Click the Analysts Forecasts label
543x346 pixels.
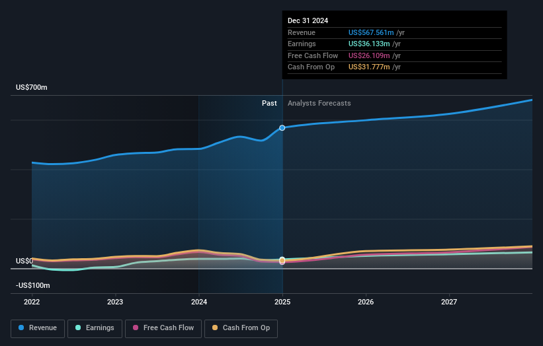tap(319, 104)
